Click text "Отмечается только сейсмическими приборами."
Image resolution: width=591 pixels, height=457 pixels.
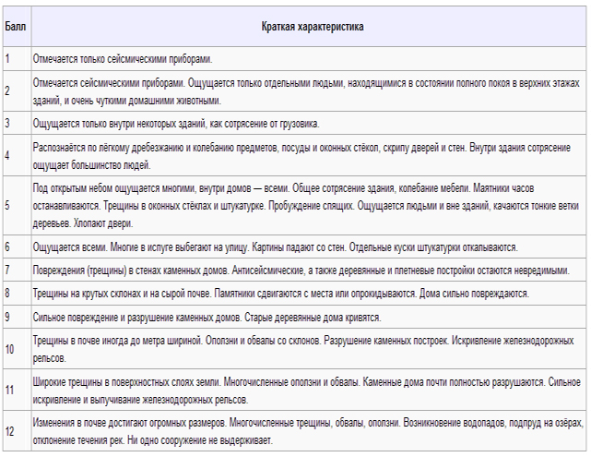coord(123,58)
